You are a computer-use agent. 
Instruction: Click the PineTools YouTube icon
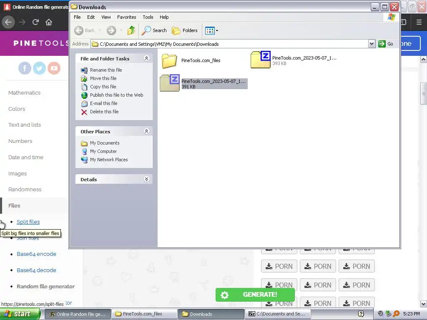click(54, 68)
